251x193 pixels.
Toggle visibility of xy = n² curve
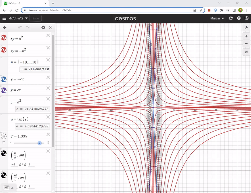[3, 38]
